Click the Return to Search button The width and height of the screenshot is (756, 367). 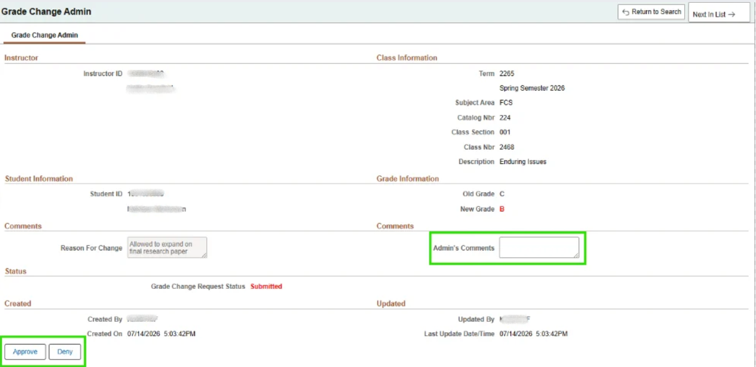(651, 12)
